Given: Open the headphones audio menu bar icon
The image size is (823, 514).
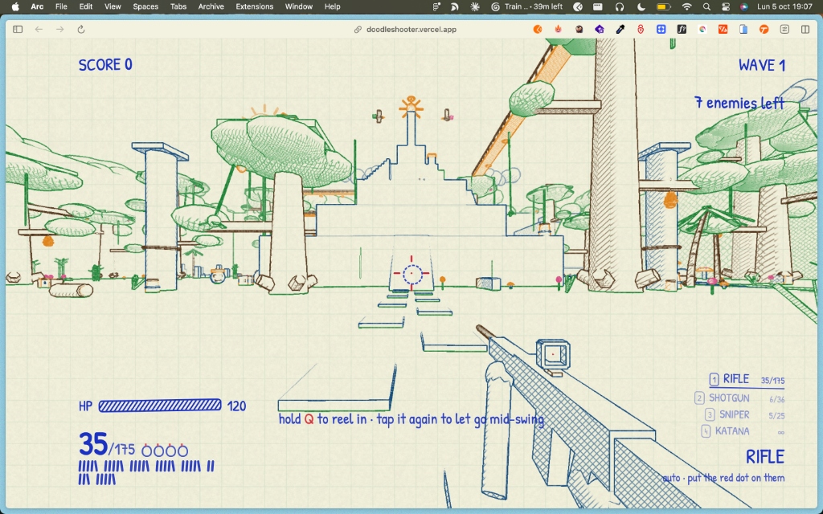Looking at the screenshot, I should [620, 6].
